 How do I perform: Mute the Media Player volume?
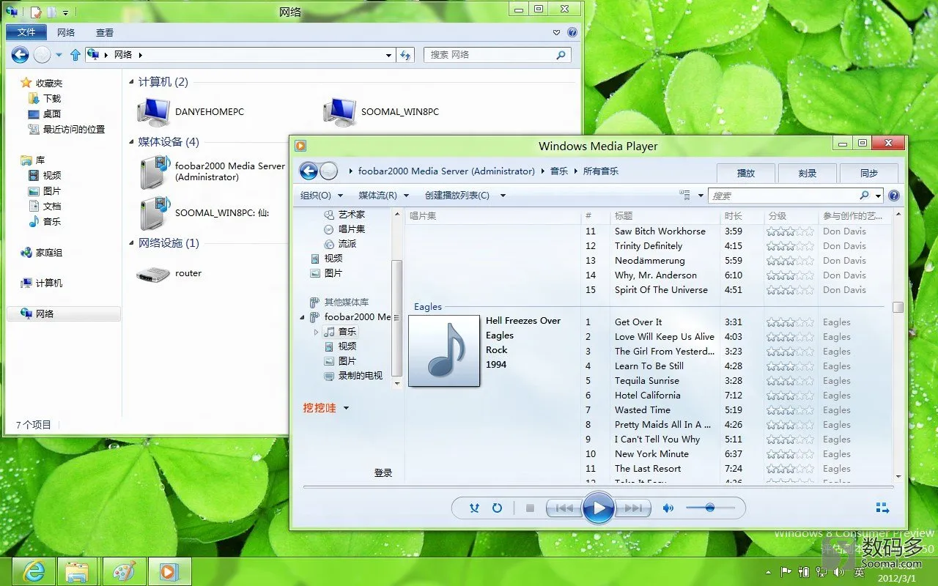668,508
